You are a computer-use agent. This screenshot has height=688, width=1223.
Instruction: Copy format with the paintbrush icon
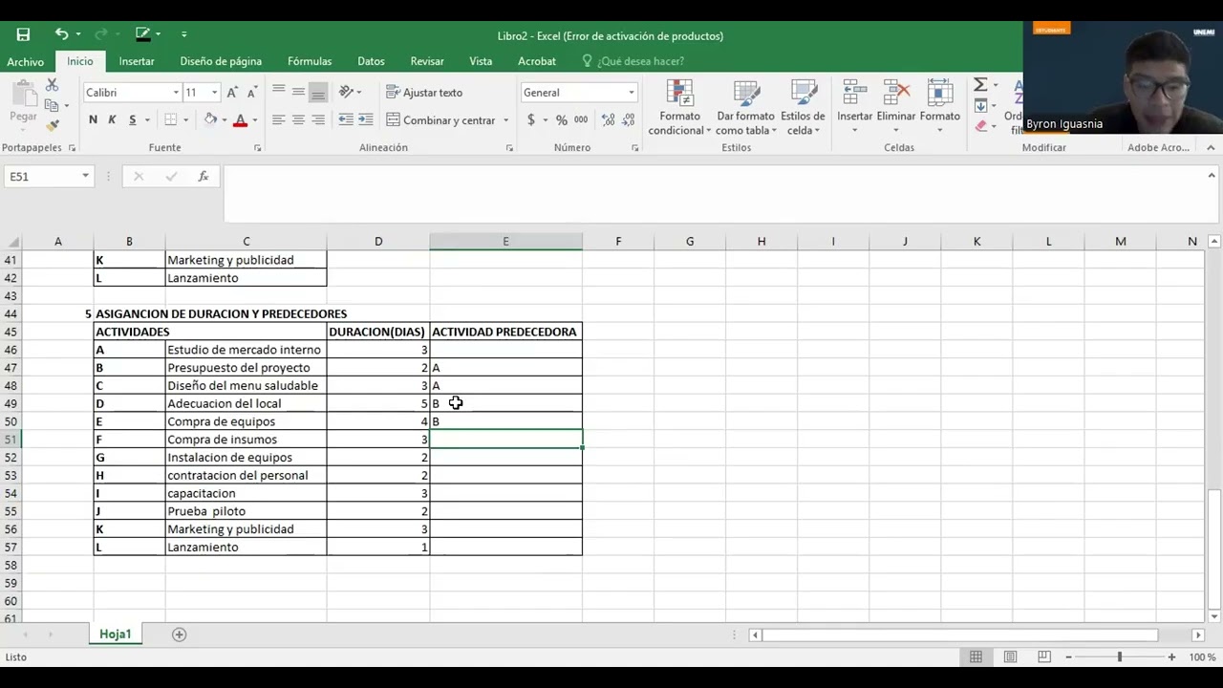[x=52, y=125]
